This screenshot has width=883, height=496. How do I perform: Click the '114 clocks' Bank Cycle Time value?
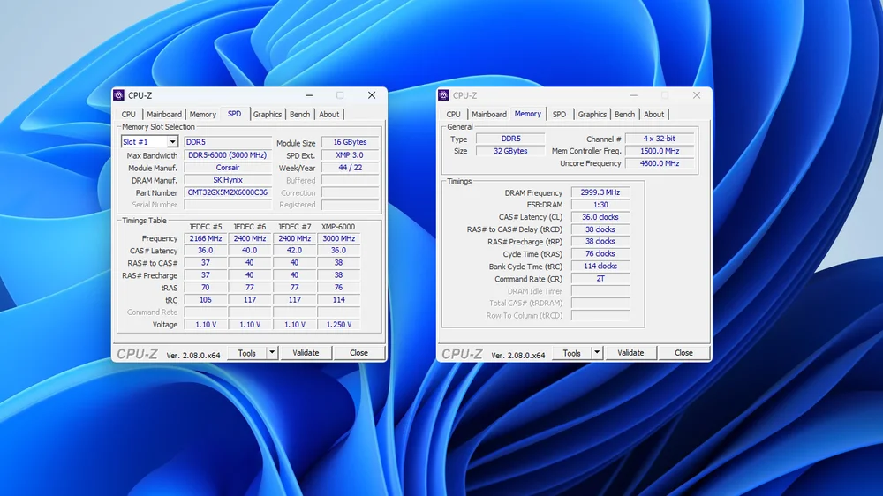pyautogui.click(x=600, y=266)
